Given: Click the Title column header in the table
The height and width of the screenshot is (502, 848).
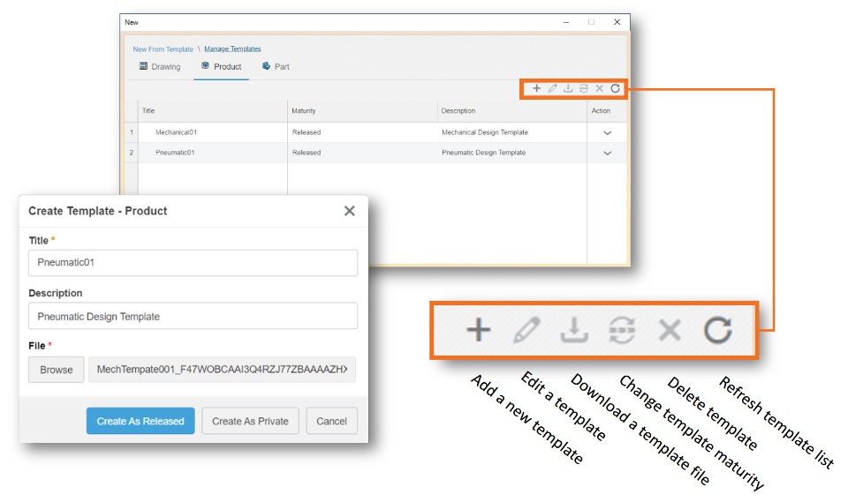Looking at the screenshot, I should pyautogui.click(x=213, y=111).
